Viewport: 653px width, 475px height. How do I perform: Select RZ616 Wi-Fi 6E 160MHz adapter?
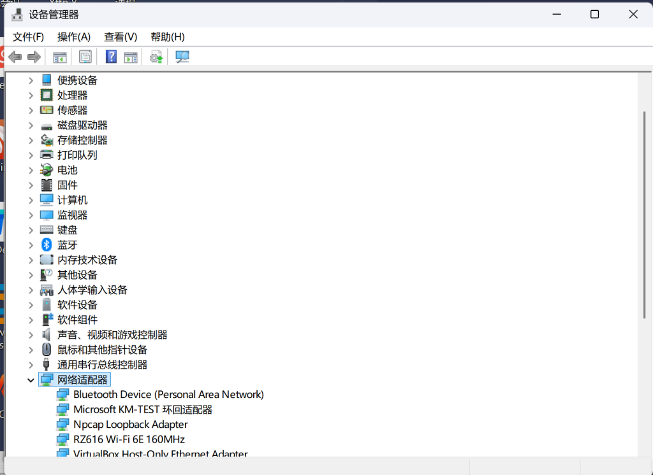click(x=129, y=439)
